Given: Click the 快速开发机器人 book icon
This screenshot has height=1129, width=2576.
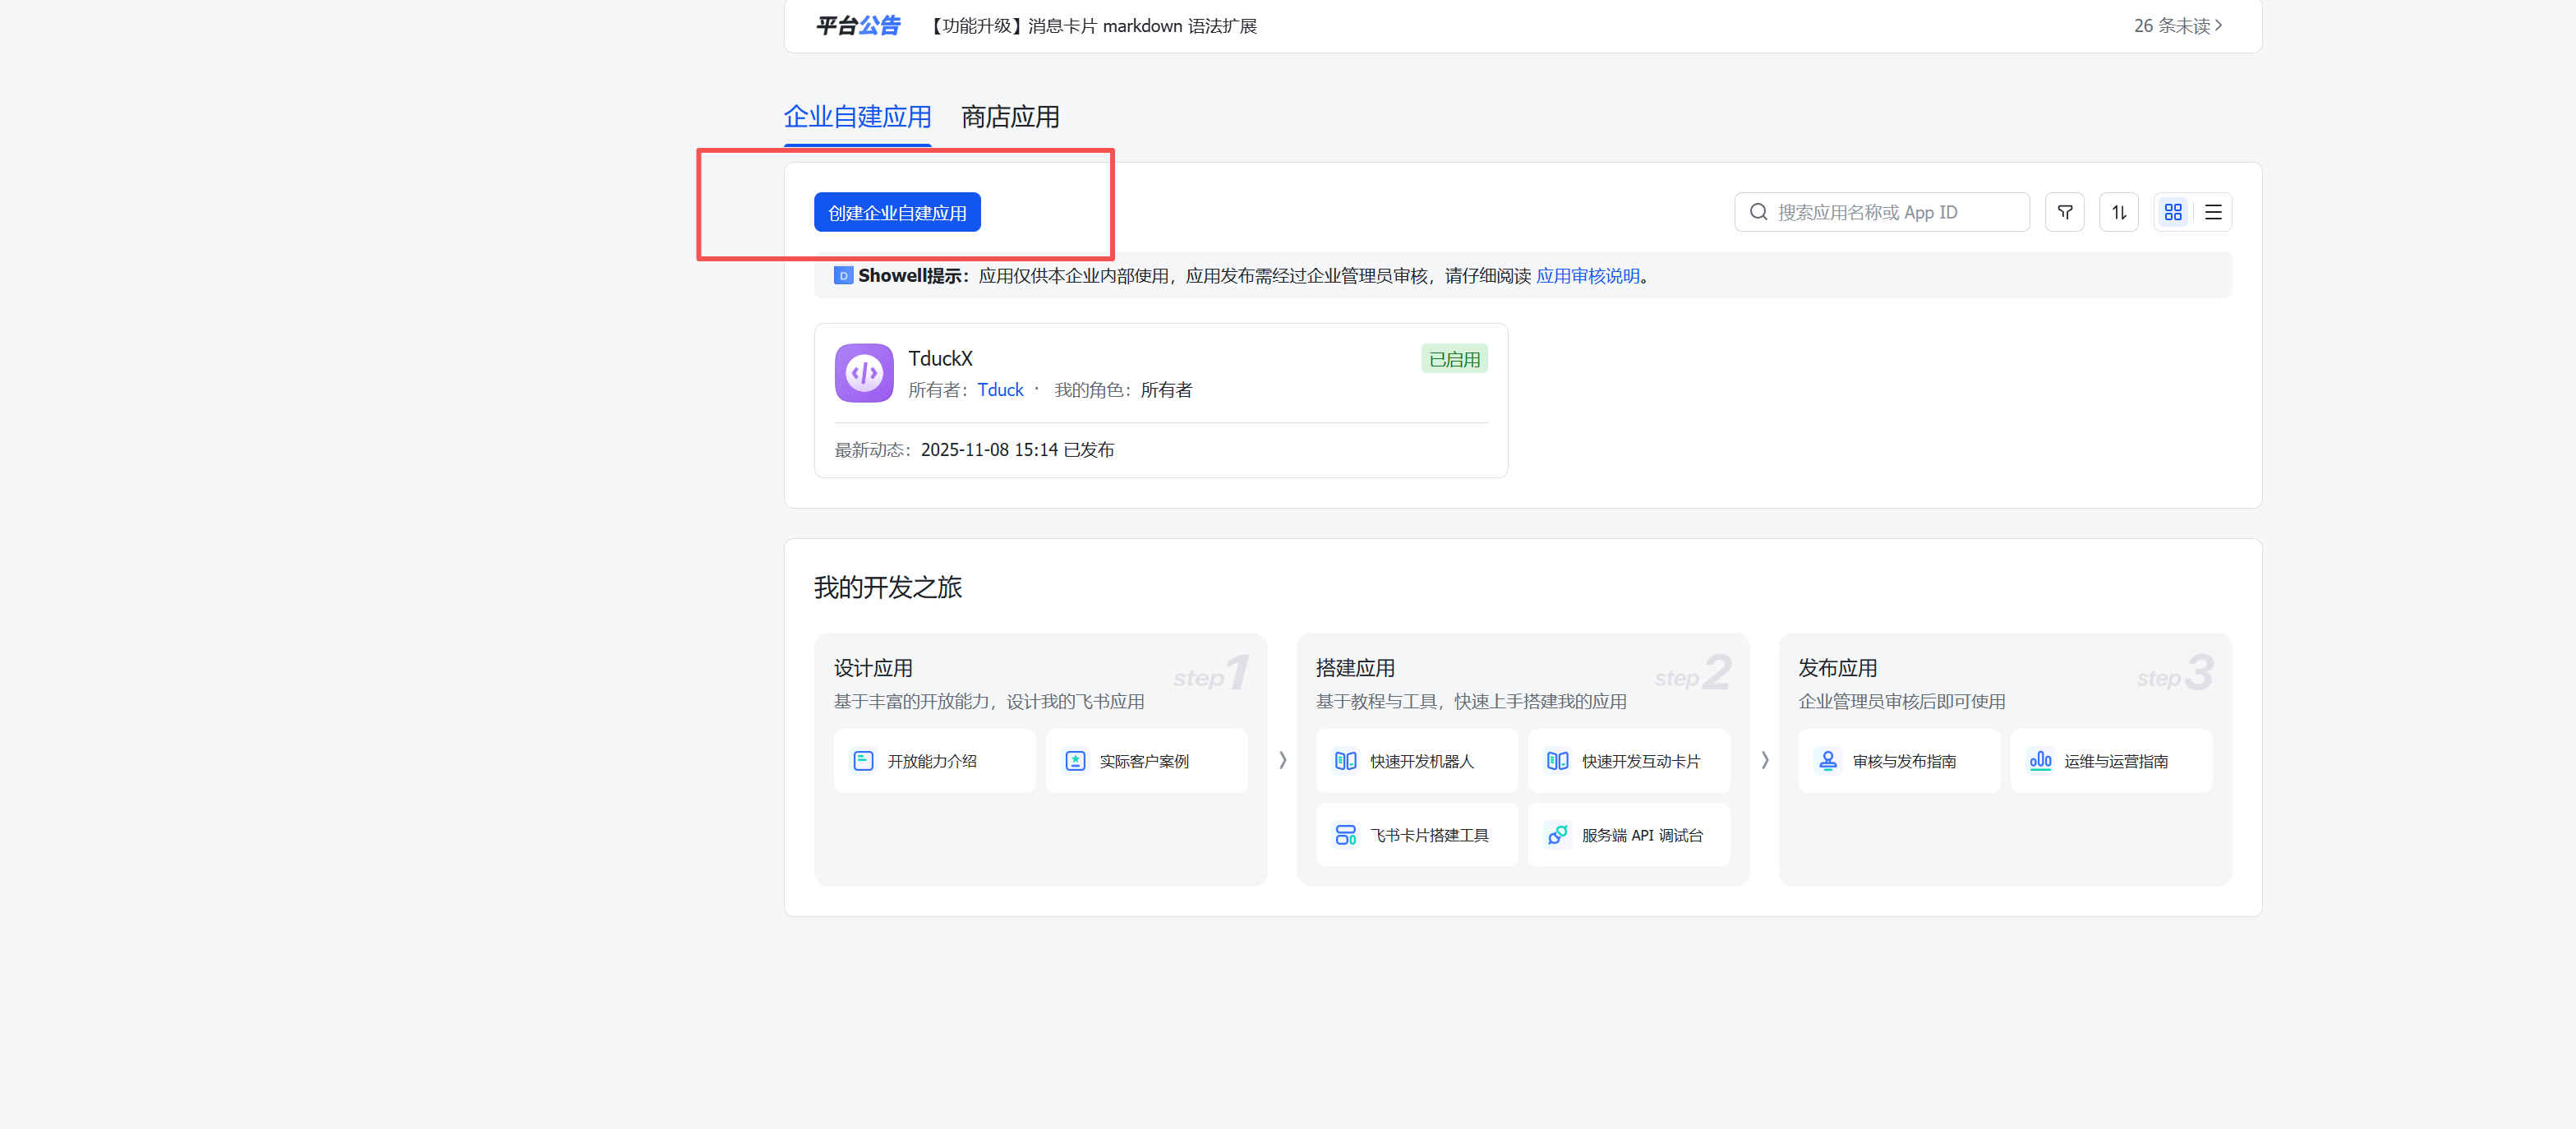Looking at the screenshot, I should [x=1345, y=761].
